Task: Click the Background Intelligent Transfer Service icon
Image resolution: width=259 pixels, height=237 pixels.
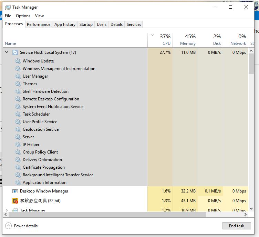Action: (x=18, y=175)
